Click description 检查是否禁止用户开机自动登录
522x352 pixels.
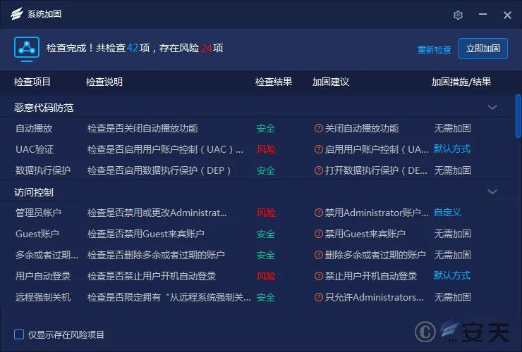pyautogui.click(x=152, y=276)
